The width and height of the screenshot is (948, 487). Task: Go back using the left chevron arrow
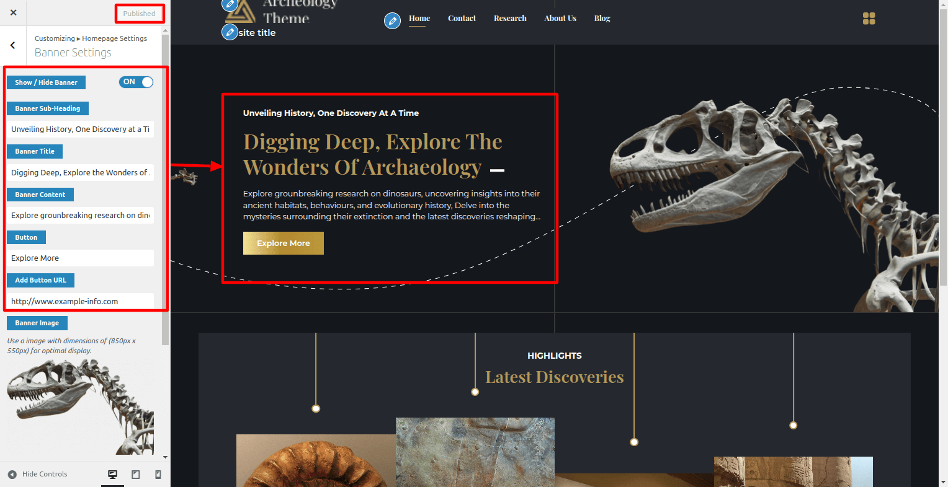pos(12,45)
